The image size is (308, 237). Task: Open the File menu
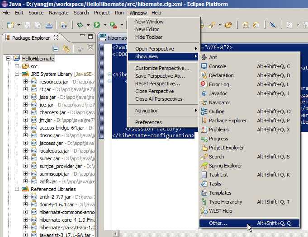[6, 13]
